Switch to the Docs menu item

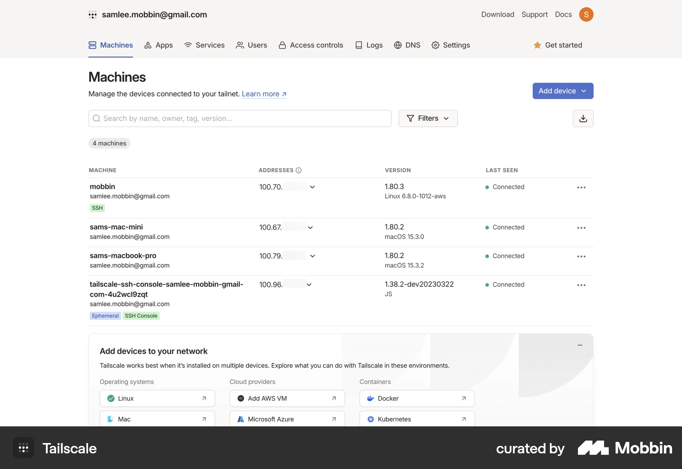563,15
